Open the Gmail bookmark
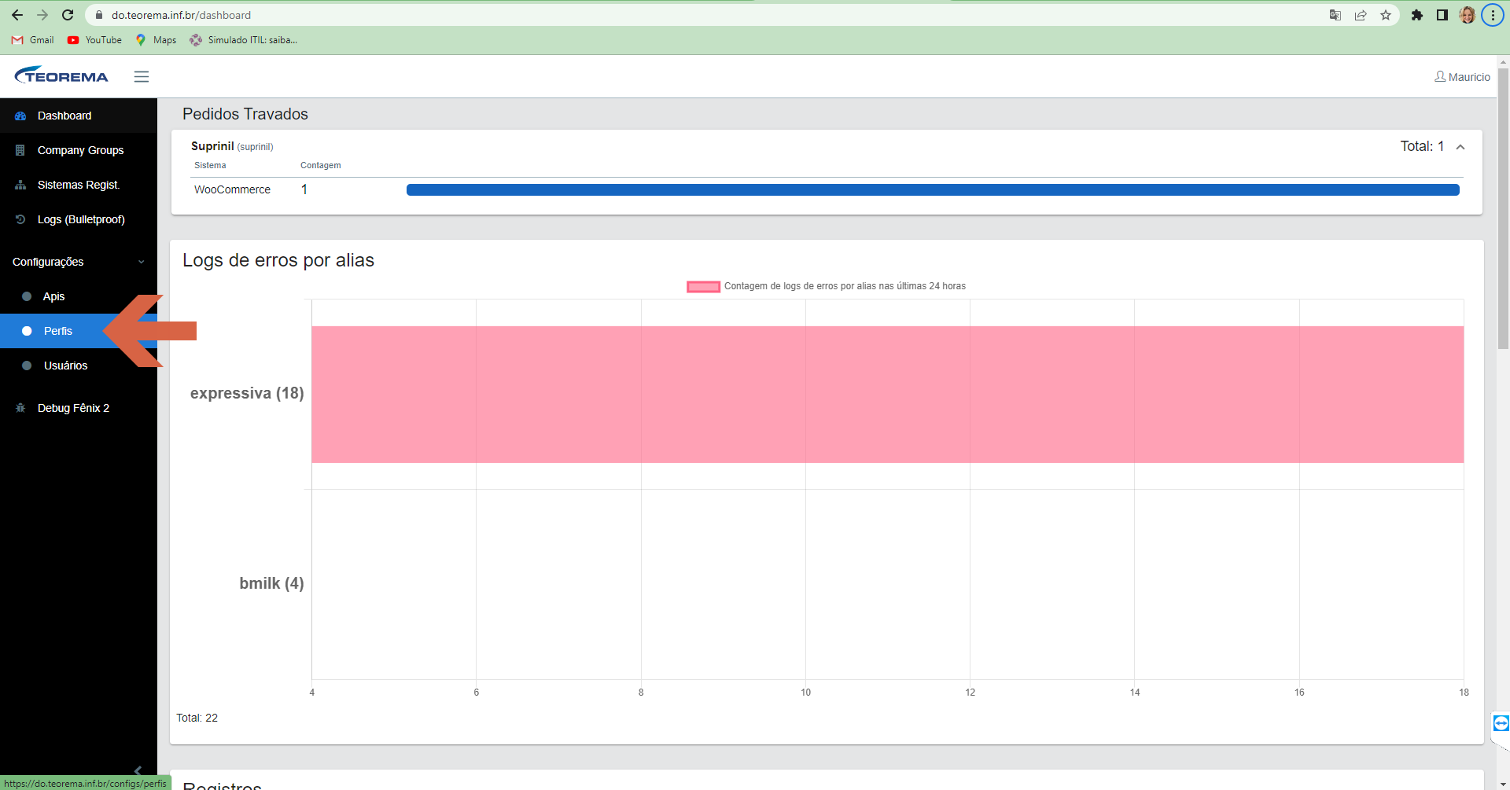Viewport: 1510px width, 790px height. click(33, 40)
